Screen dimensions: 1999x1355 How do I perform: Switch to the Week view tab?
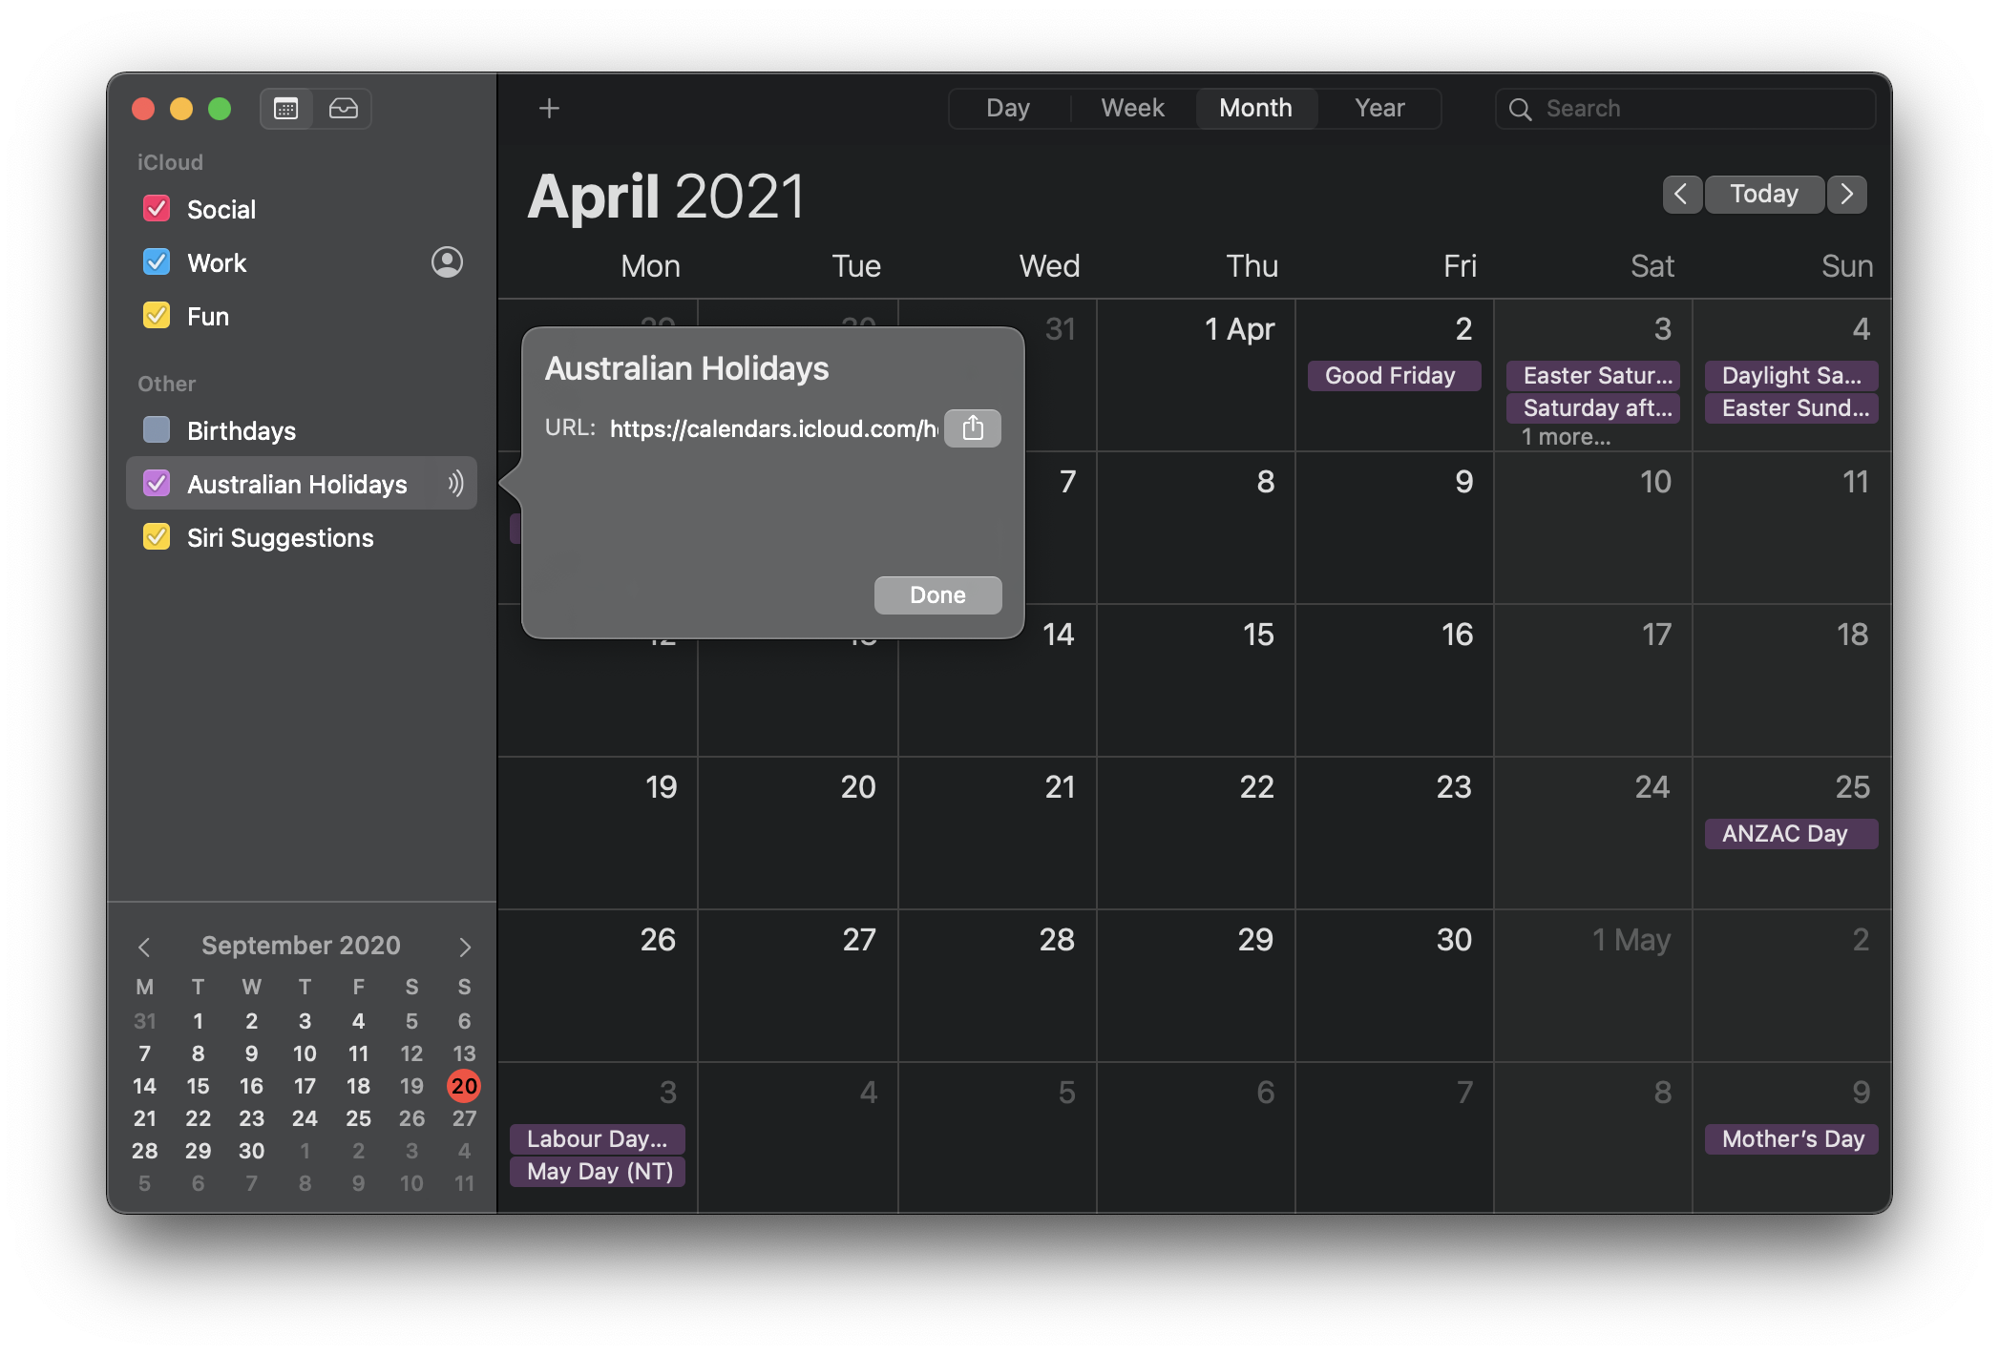[x=1132, y=108]
